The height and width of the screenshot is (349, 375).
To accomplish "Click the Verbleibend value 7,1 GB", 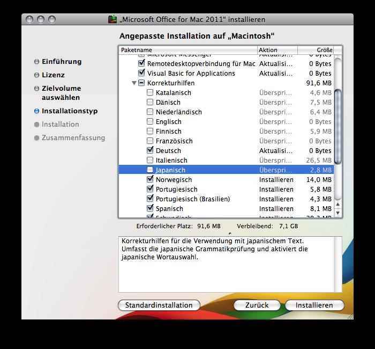I will [x=288, y=226].
